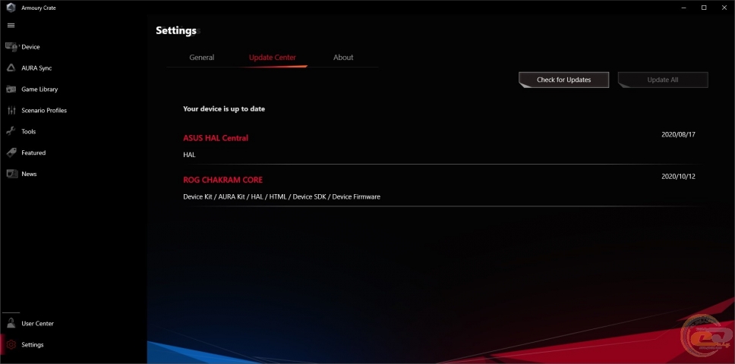This screenshot has width=735, height=364.
Task: Open User Center label in sidebar
Action: [37, 324]
